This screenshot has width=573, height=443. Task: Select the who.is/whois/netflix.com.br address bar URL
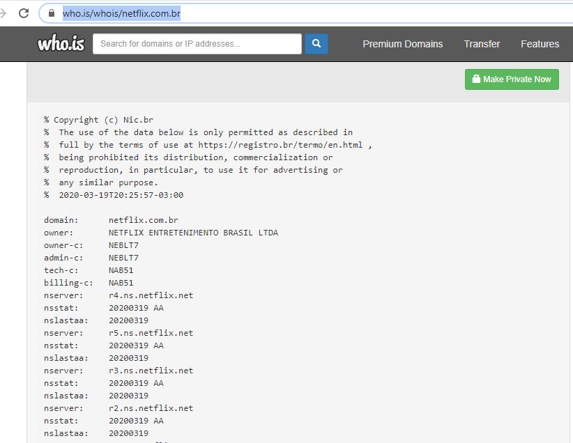(121, 13)
